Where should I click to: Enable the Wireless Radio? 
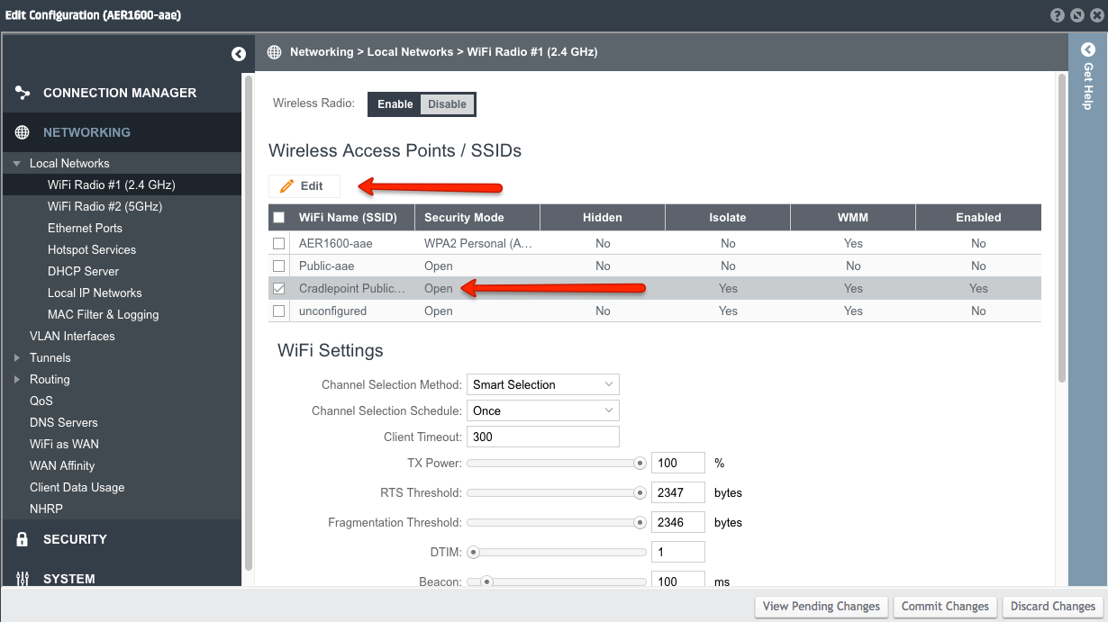click(x=395, y=104)
